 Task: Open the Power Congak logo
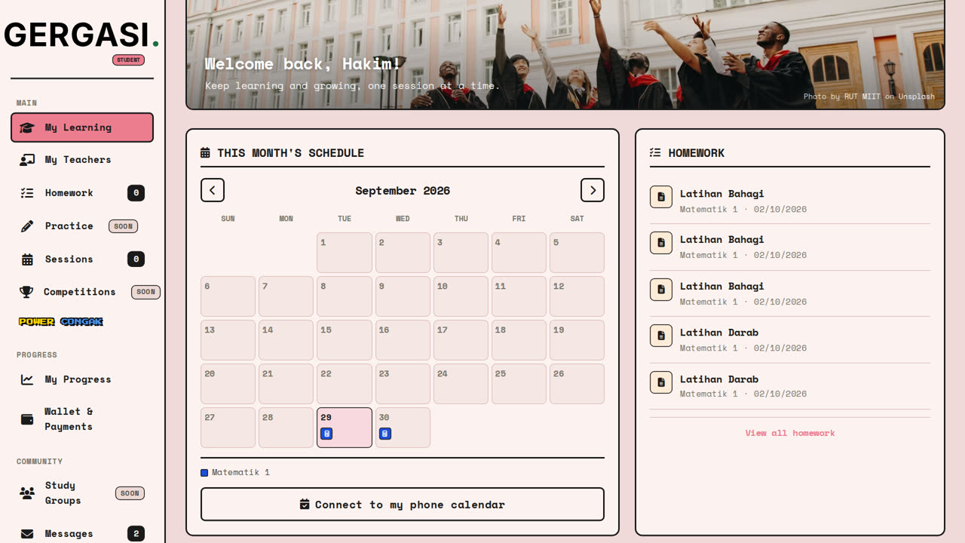(x=61, y=322)
